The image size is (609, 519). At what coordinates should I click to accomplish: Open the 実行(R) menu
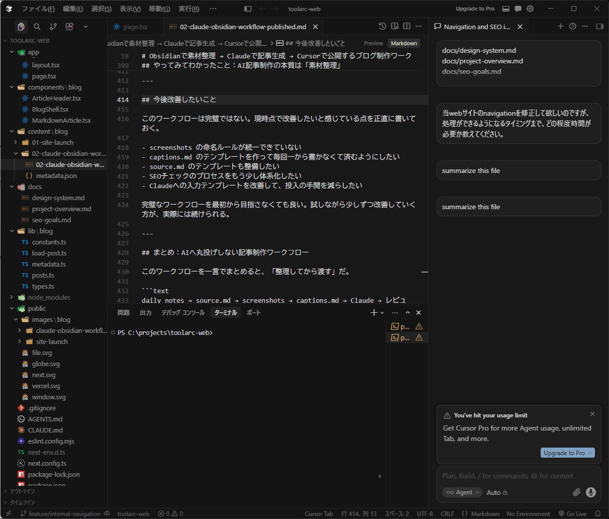[x=188, y=9]
